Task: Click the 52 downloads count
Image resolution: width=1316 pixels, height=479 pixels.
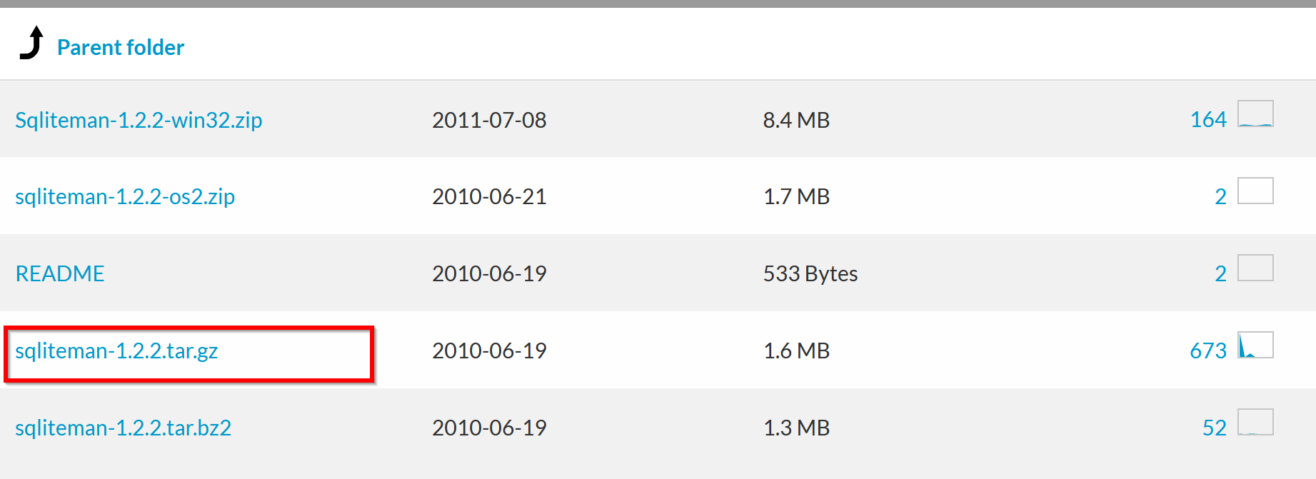Action: [x=1215, y=428]
